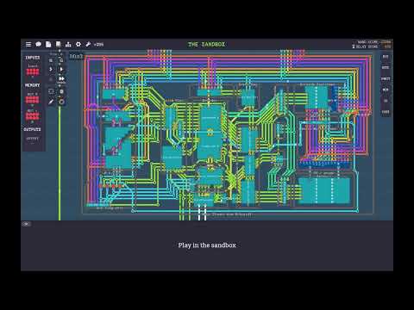Toggle the small panel button at bottom-left

[26, 224]
